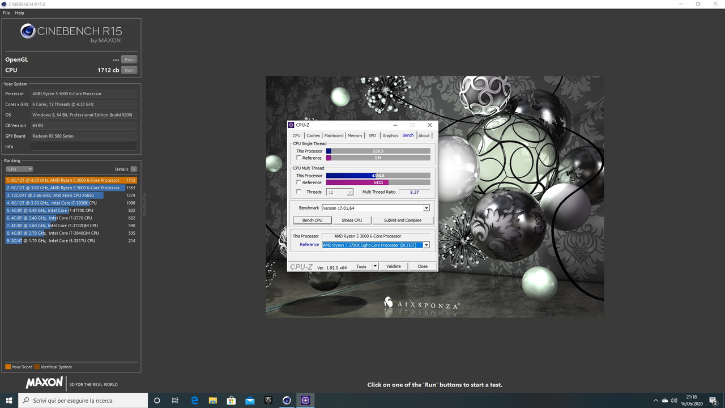Click the MAXON logo at the bottom left
Image resolution: width=725 pixels, height=408 pixels.
44,382
